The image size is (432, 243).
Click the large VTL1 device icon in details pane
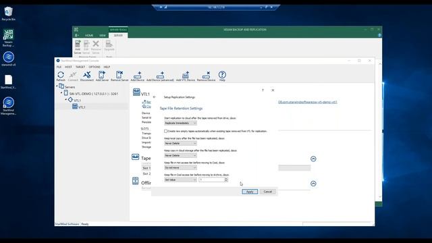pyautogui.click(x=136, y=92)
